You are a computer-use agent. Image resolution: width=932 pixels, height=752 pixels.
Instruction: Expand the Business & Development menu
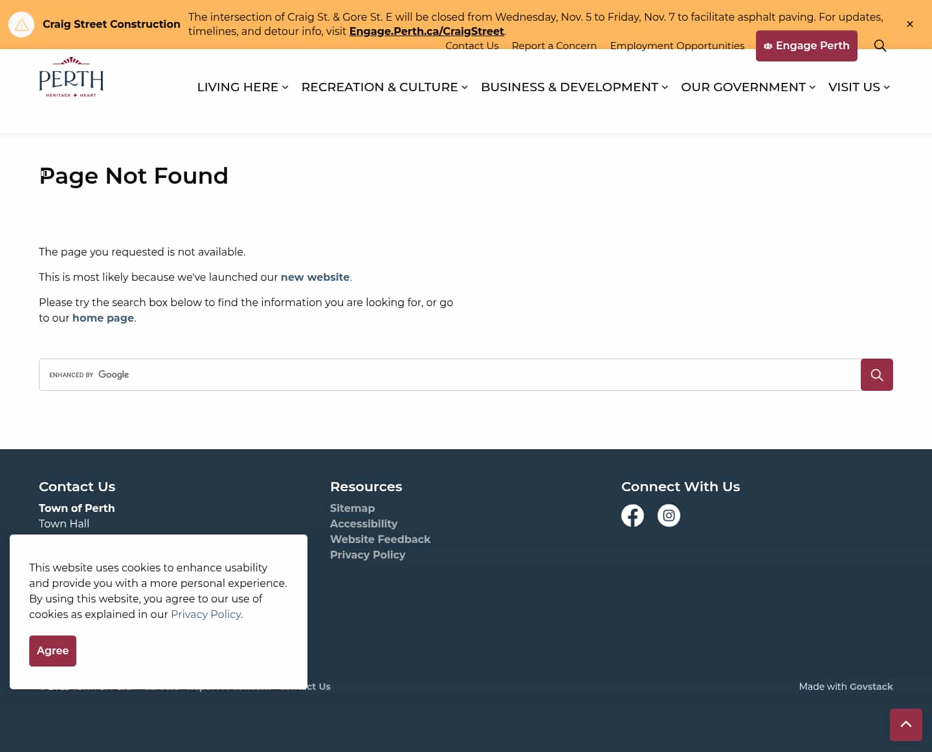pyautogui.click(x=573, y=87)
